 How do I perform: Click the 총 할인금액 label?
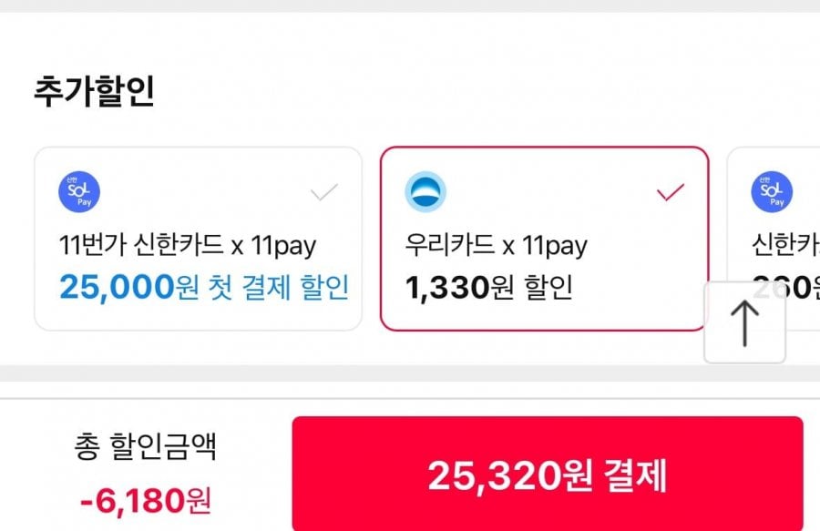pos(146,447)
